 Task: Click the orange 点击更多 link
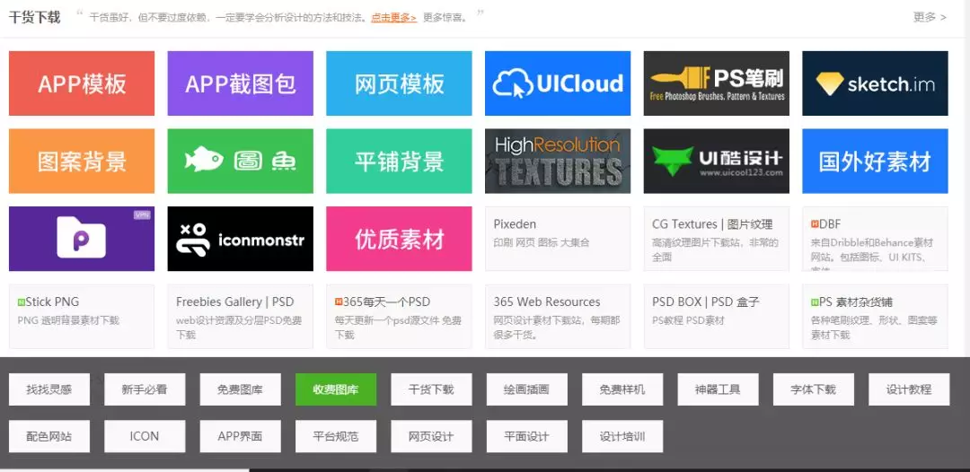393,17
